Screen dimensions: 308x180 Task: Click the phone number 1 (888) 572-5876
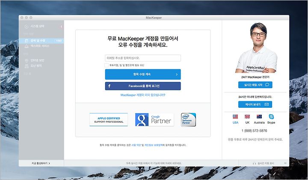point(255,130)
